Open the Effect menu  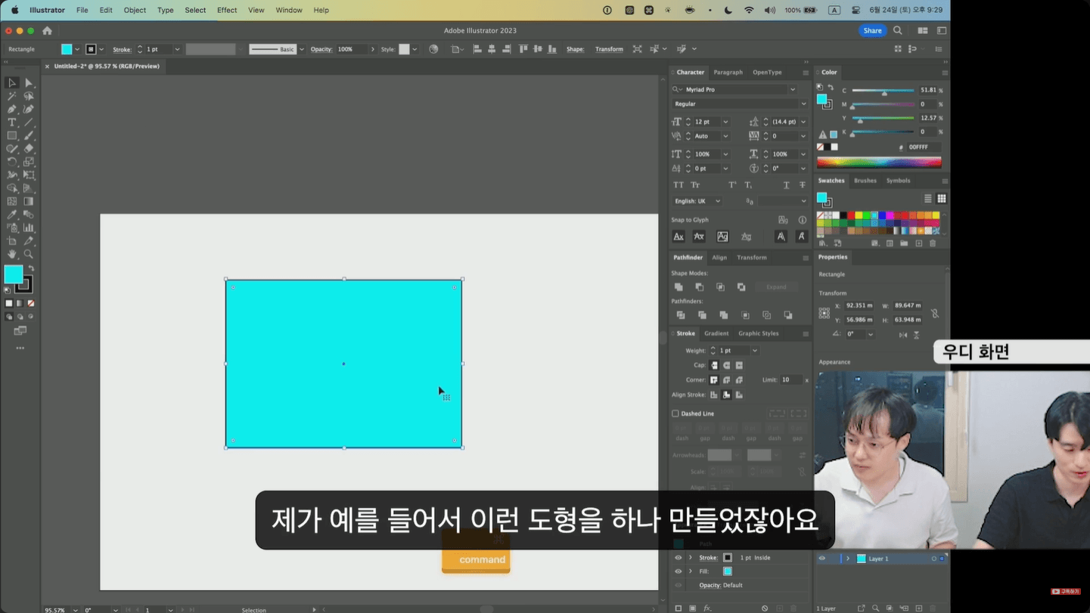227,10
